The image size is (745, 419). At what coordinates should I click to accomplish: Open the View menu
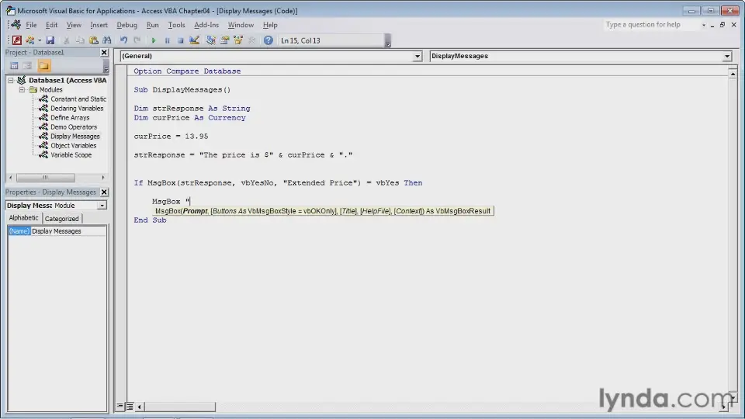tap(74, 25)
